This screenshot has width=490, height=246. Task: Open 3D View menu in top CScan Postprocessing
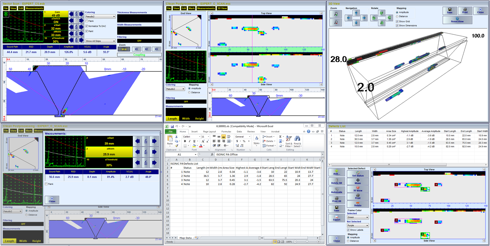[x=222, y=8]
